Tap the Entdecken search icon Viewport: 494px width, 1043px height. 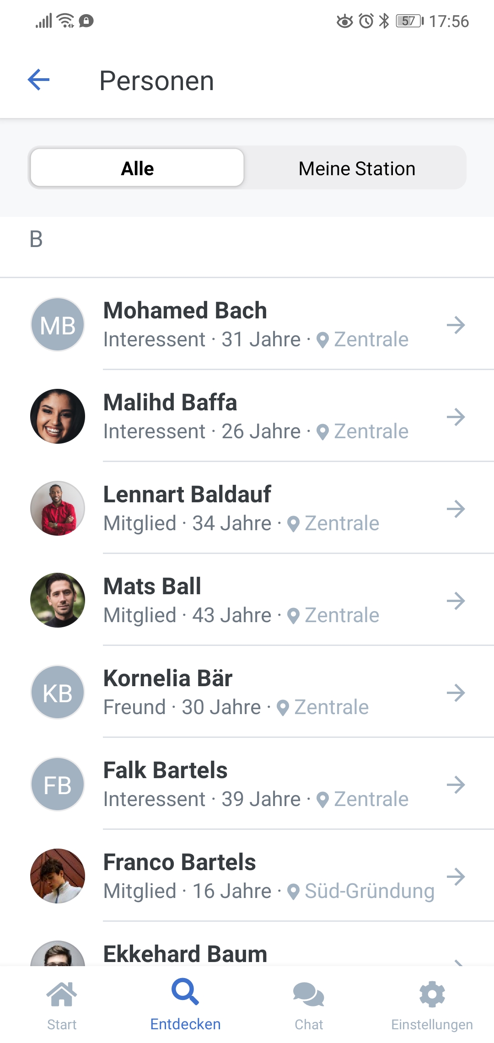[x=185, y=991]
